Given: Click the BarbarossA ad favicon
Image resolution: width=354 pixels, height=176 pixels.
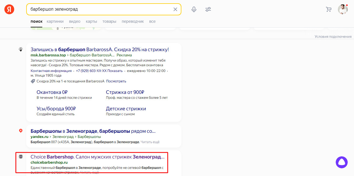Looking at the screenshot, I should tap(20, 49).
